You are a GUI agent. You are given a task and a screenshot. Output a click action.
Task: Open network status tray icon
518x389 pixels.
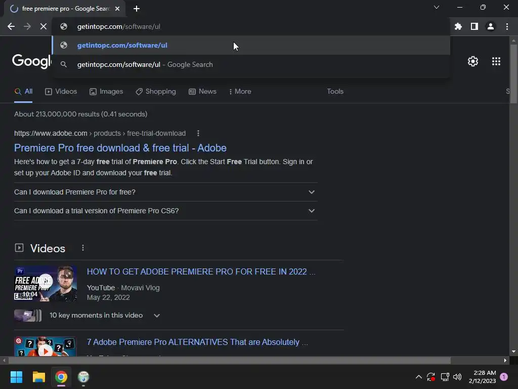tap(445, 377)
